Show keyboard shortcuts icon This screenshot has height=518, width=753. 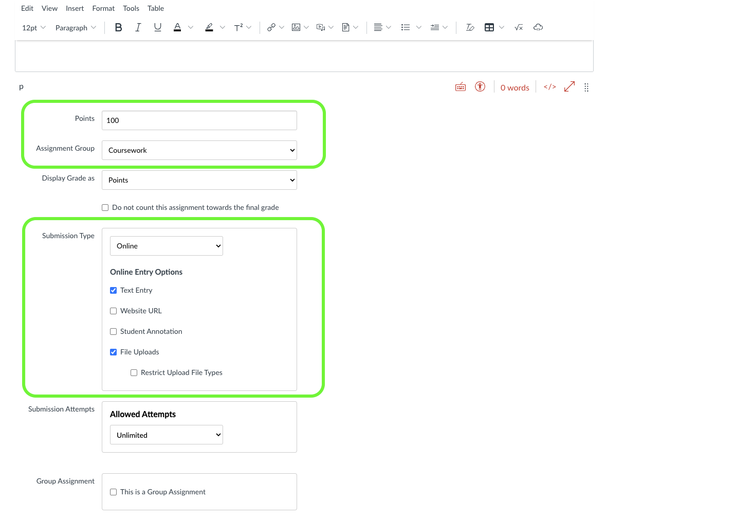pyautogui.click(x=461, y=87)
